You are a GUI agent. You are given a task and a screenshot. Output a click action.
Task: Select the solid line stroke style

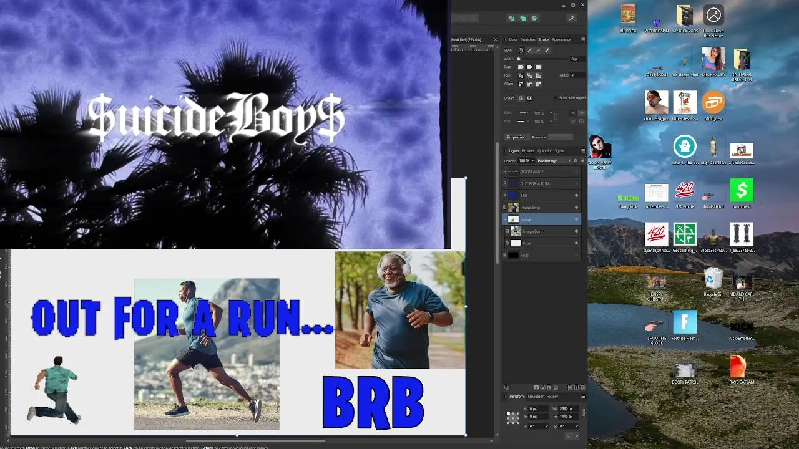(x=529, y=51)
